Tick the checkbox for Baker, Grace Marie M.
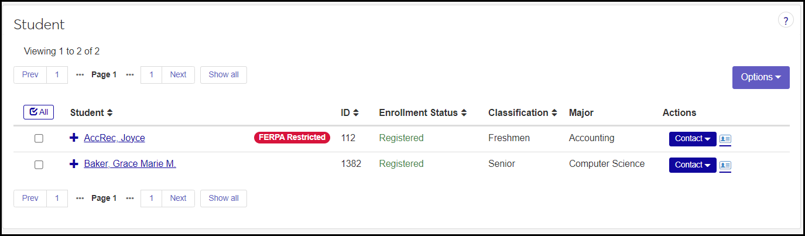This screenshot has height=236, width=805. [39, 165]
